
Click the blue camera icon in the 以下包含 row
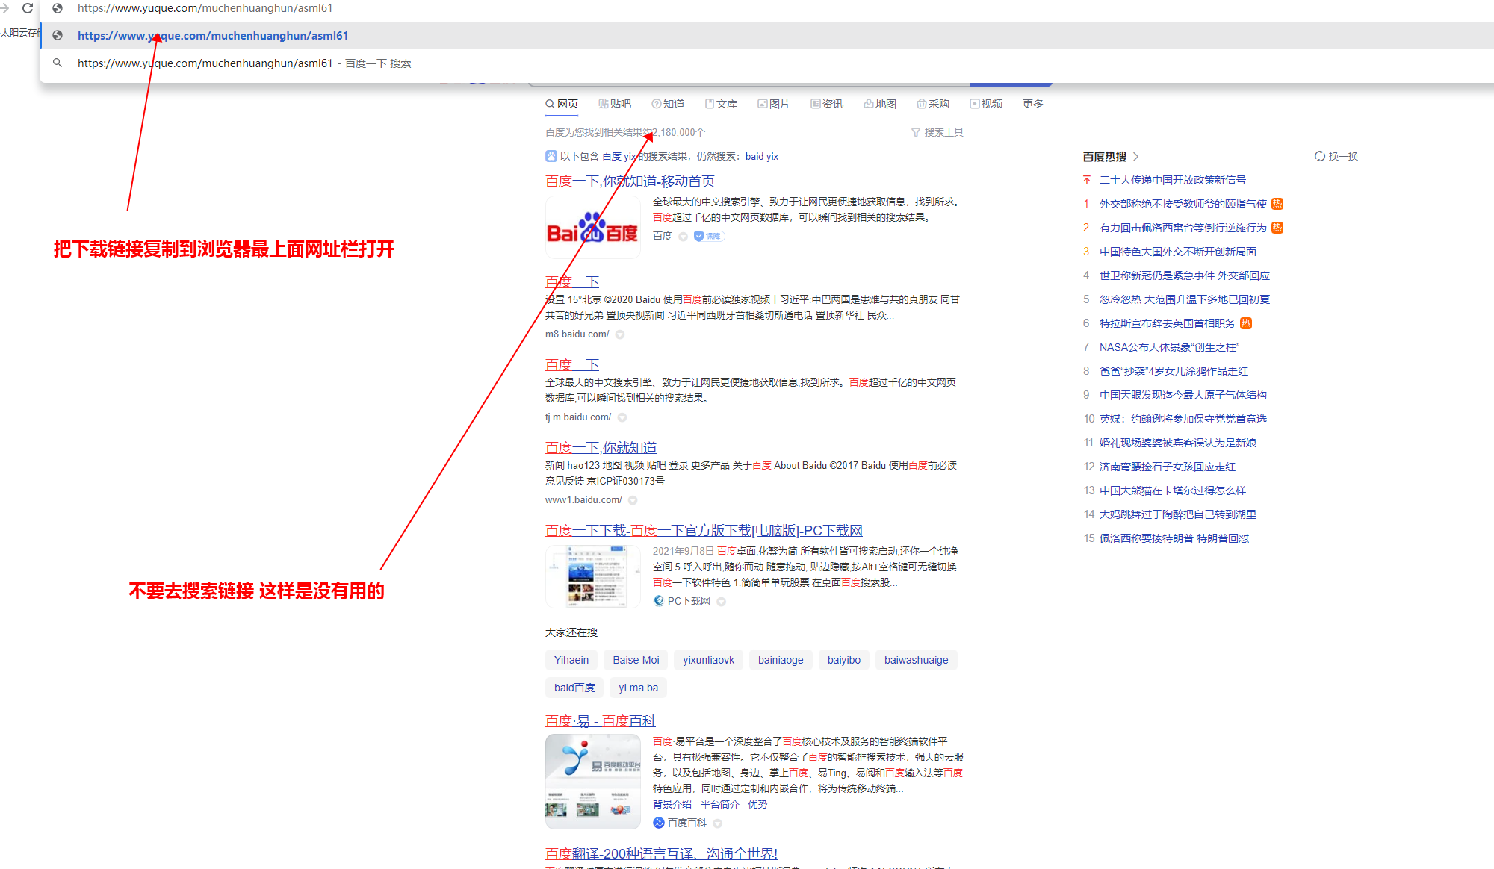[x=551, y=155]
